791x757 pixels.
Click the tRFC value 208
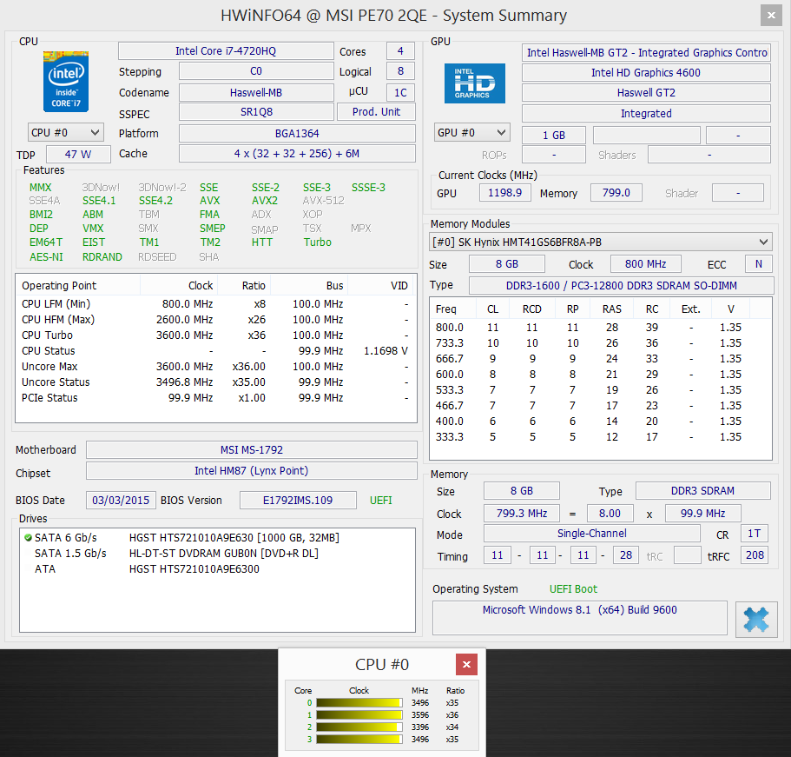(x=755, y=555)
